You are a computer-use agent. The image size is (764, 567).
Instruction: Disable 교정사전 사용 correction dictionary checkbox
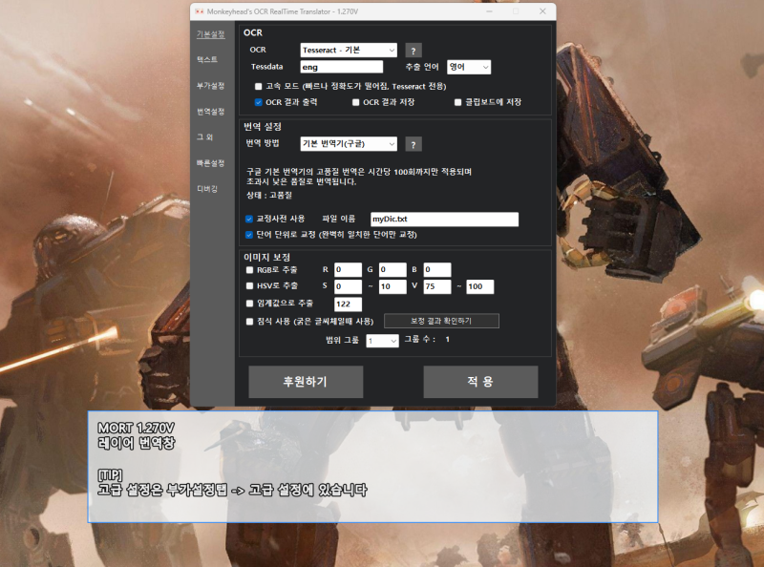click(250, 218)
